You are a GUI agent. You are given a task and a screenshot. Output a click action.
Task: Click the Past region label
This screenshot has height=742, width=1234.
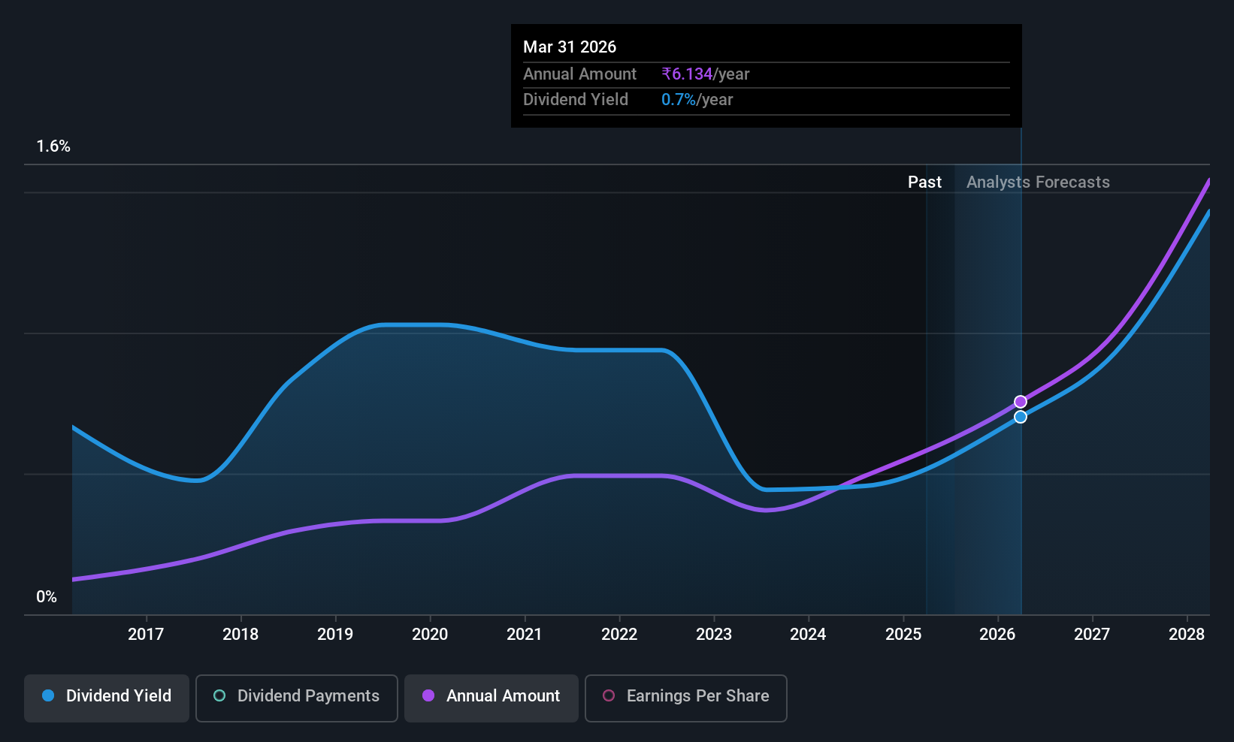click(x=924, y=182)
